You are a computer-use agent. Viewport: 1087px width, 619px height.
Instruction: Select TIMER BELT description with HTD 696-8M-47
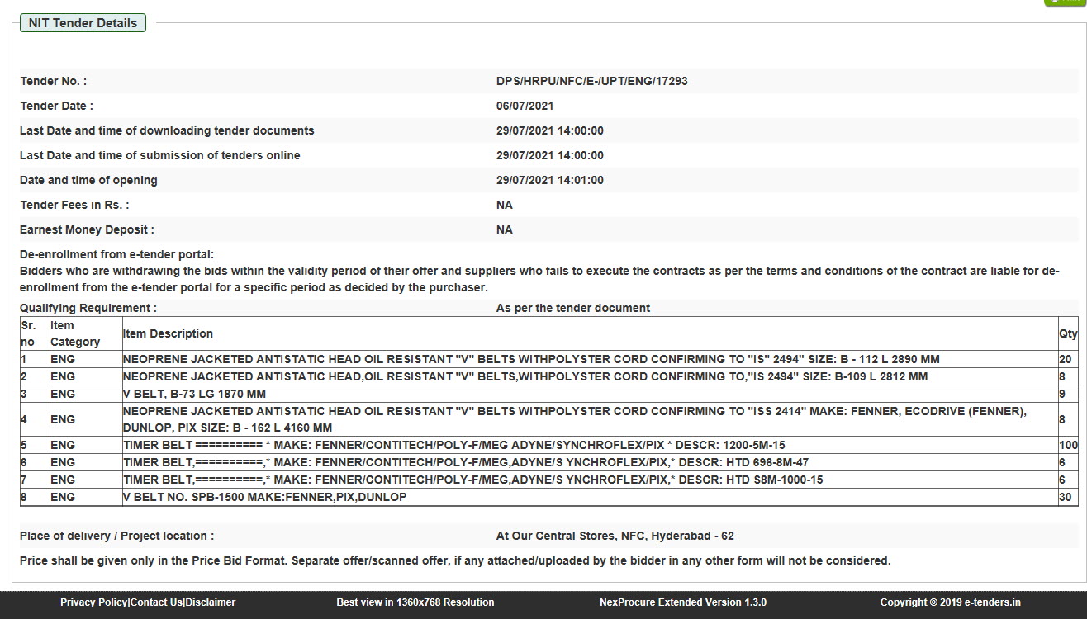(x=466, y=462)
